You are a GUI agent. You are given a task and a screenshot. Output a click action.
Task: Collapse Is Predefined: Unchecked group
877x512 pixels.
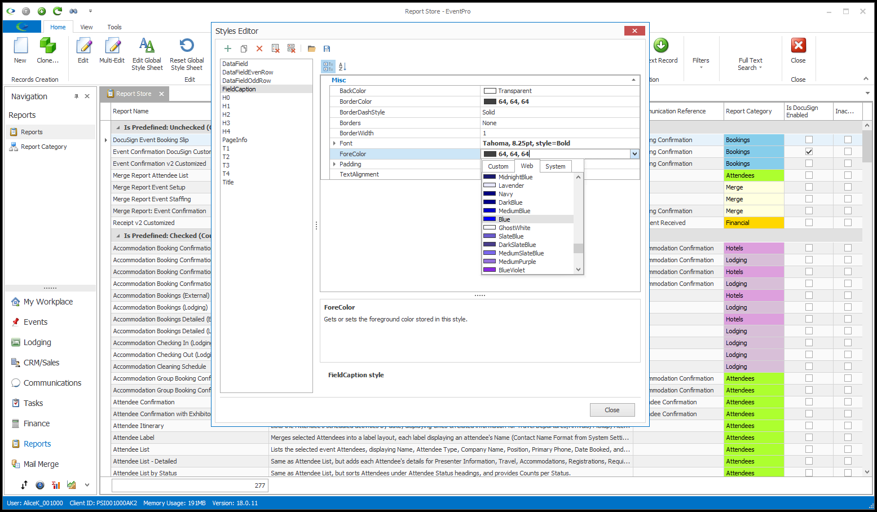(118, 127)
